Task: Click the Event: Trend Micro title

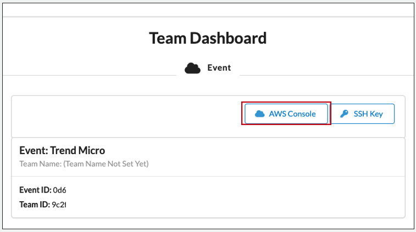Action: [x=62, y=150]
